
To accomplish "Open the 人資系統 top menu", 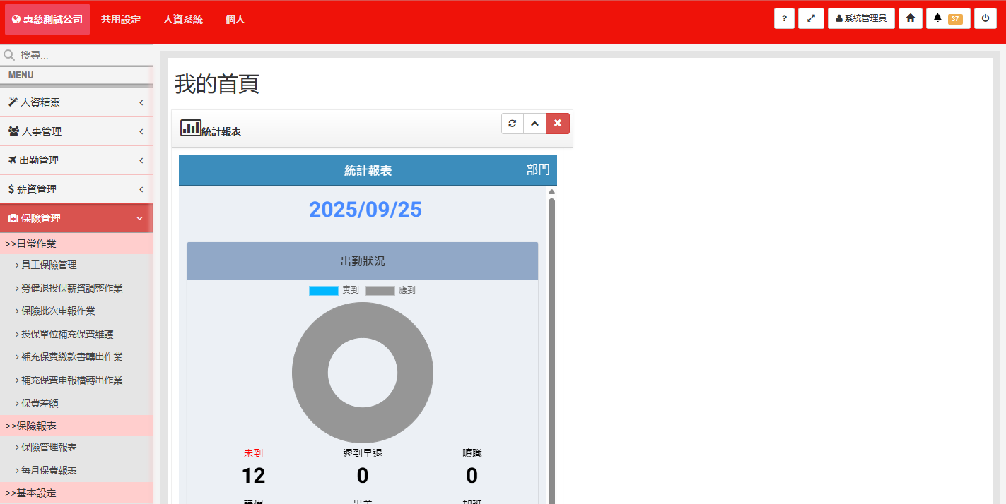I will [183, 19].
